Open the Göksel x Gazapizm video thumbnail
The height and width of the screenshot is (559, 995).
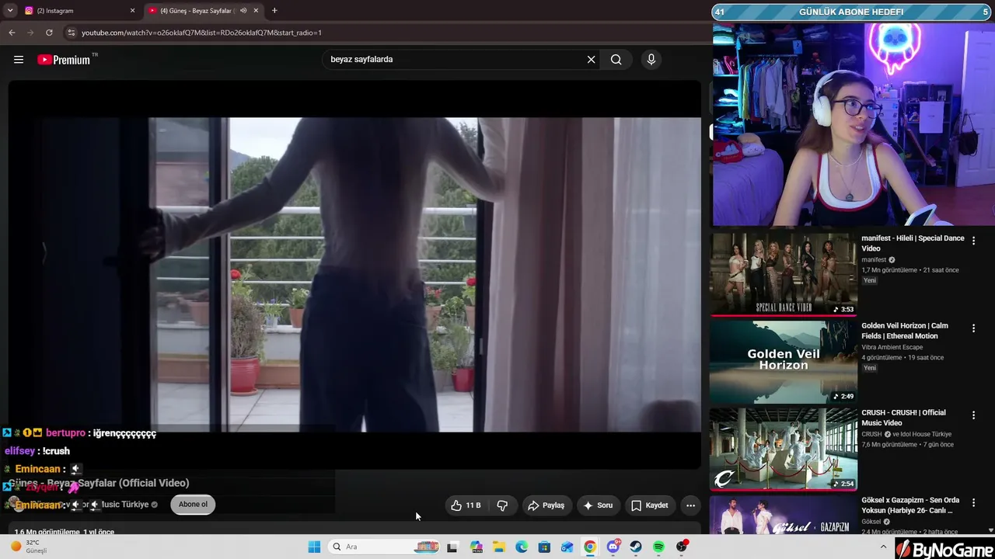pos(784,516)
